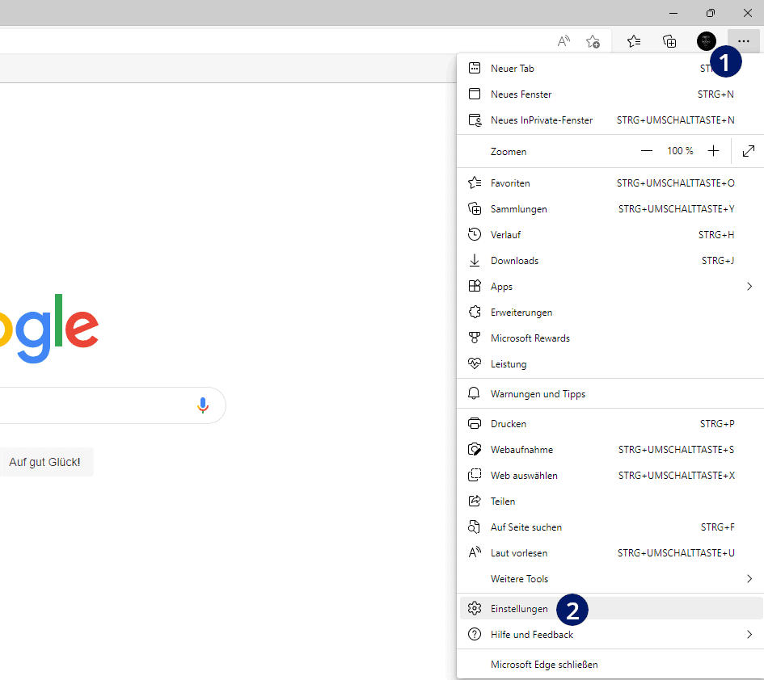Viewport: 764px width, 680px height.
Task: Select the Read aloud icon in toolbar
Action: point(564,40)
